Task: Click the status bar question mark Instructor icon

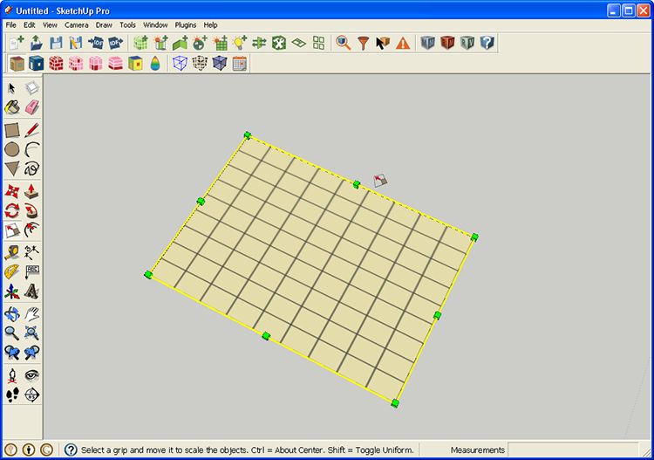Action: point(71,450)
